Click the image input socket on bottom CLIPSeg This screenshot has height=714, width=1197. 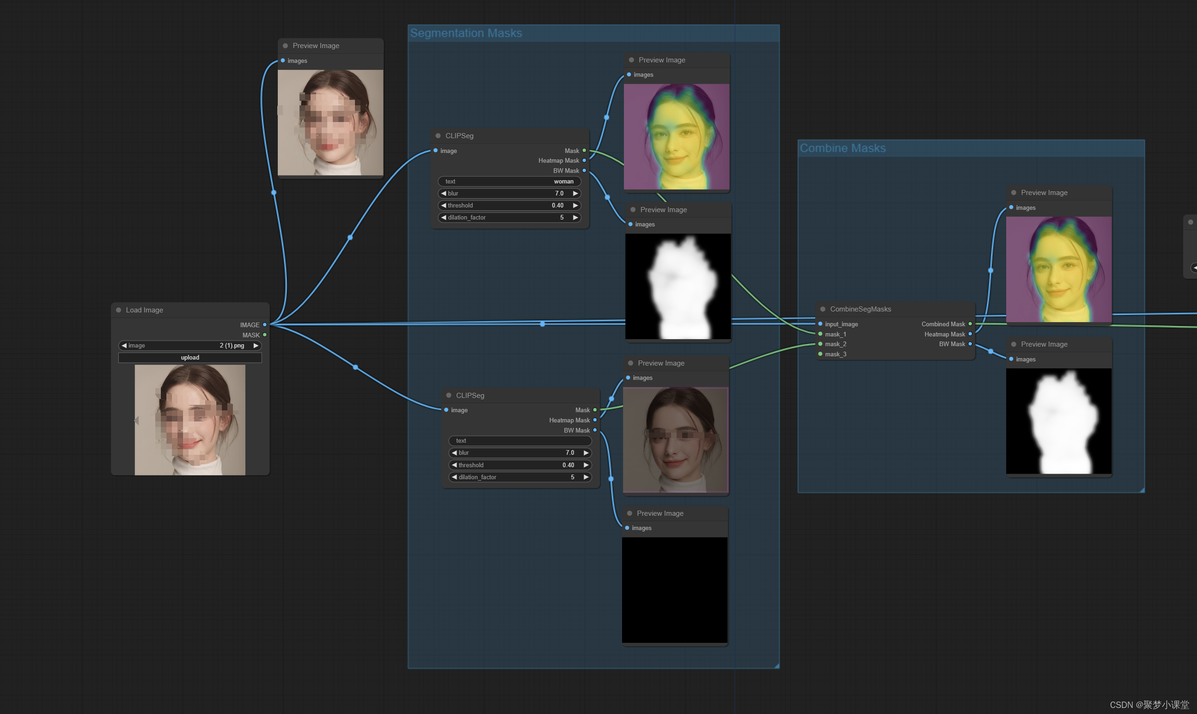tap(446, 410)
